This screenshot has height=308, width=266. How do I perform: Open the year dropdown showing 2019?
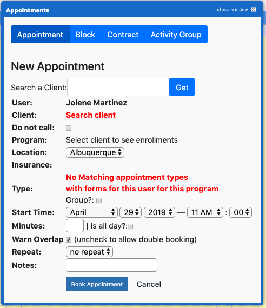[x=159, y=212]
